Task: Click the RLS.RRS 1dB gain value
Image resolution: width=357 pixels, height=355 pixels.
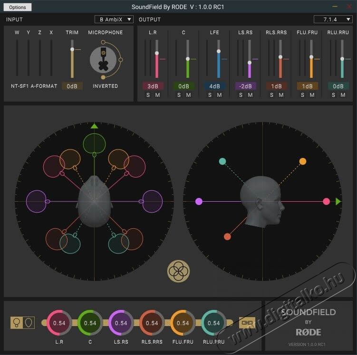Action: coord(276,86)
